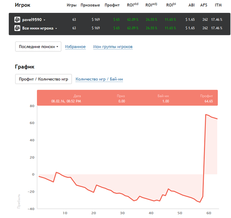The height and width of the screenshot is (218, 231).
Task: Sort by the ROI adj column header
Action: pos(151,5)
